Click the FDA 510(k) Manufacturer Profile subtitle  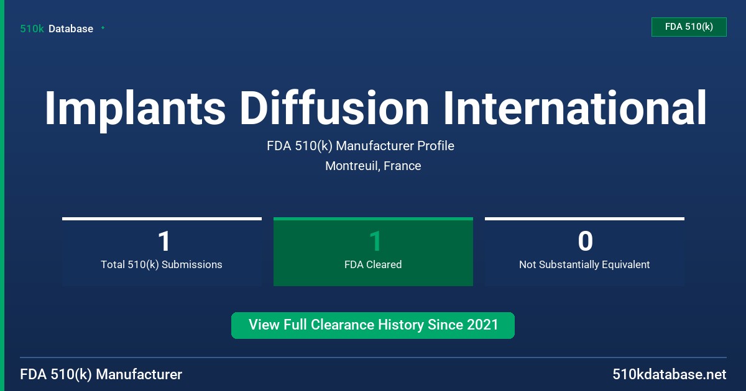[x=361, y=146]
